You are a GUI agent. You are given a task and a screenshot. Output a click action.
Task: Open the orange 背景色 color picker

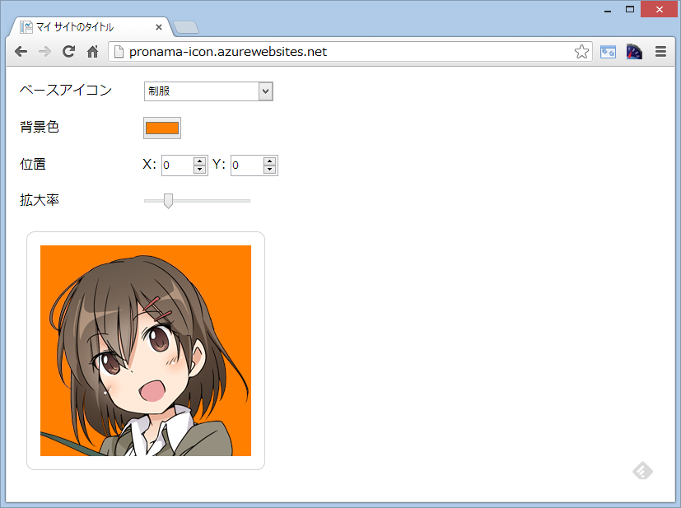tap(162, 128)
